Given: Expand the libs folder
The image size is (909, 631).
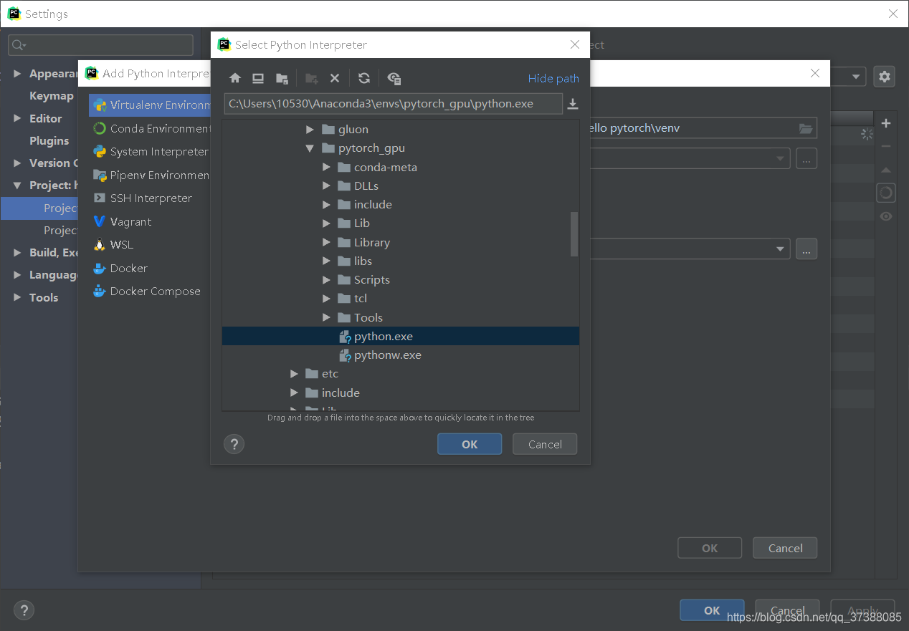Looking at the screenshot, I should 326,261.
